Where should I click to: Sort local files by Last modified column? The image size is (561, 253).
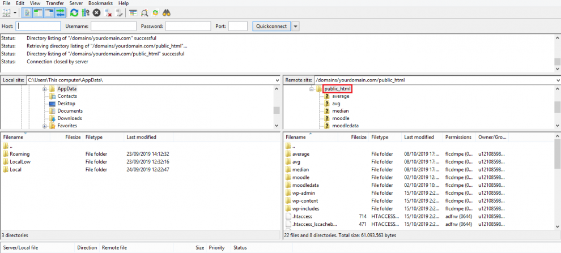click(148, 137)
